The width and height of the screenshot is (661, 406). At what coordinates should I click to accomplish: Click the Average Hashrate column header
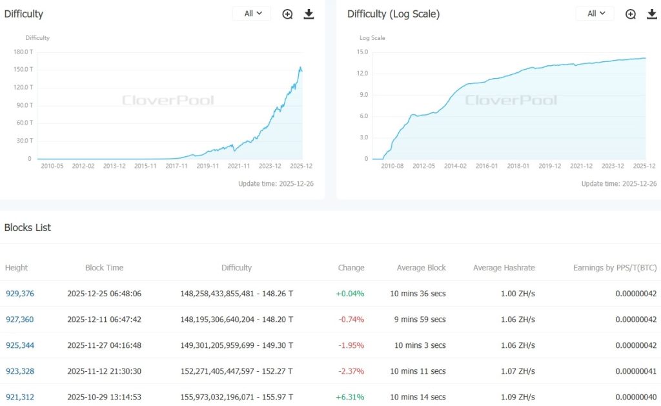click(x=503, y=268)
